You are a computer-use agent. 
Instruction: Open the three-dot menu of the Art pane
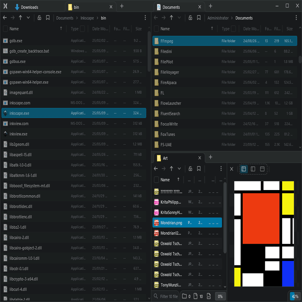coord(221,169)
